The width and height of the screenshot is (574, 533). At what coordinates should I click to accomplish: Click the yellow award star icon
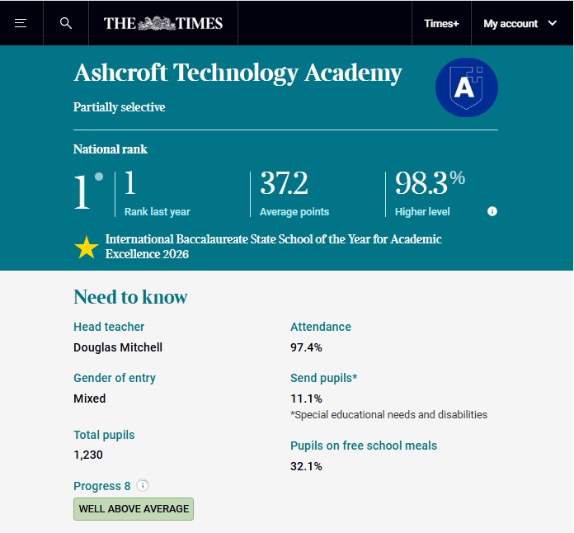coord(87,248)
